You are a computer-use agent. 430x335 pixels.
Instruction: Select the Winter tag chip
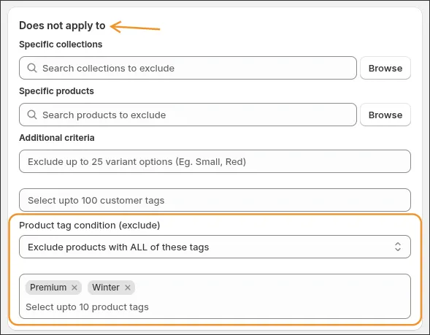111,288
